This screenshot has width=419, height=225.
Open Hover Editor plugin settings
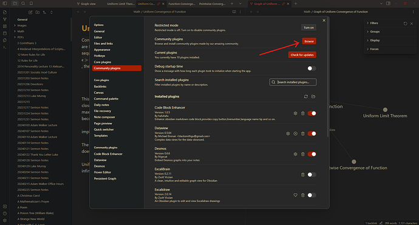click(103, 172)
